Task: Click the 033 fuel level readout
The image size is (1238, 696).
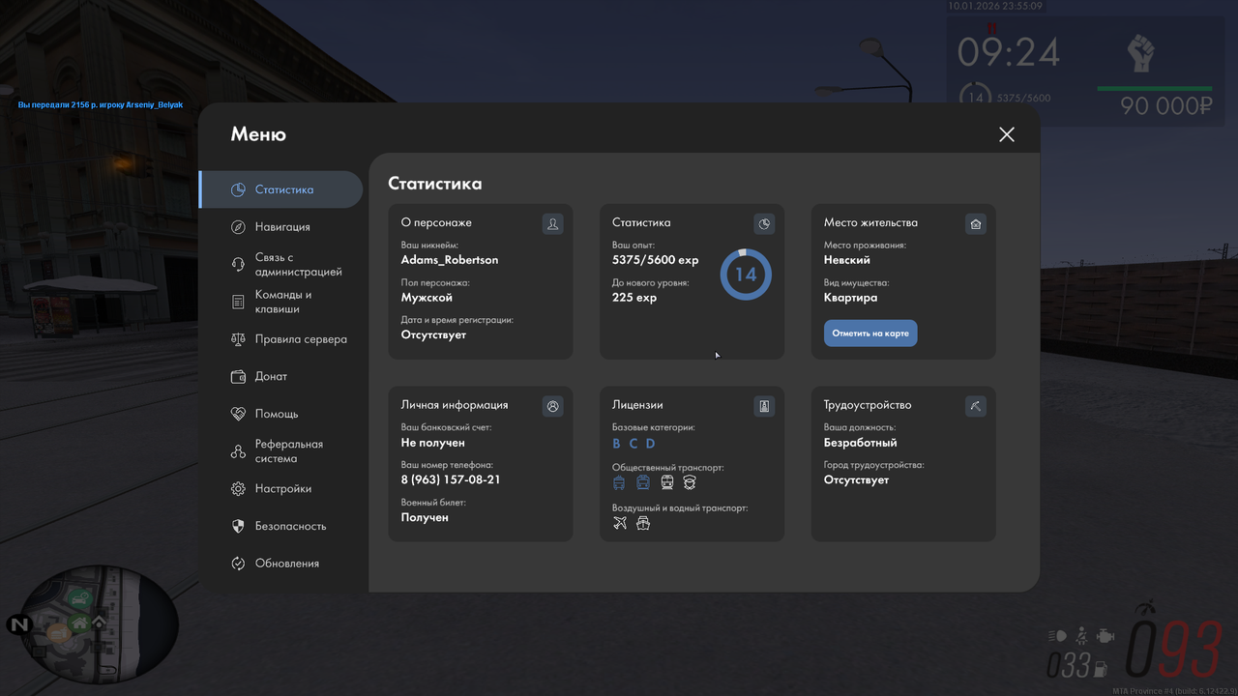Action: click(1067, 666)
